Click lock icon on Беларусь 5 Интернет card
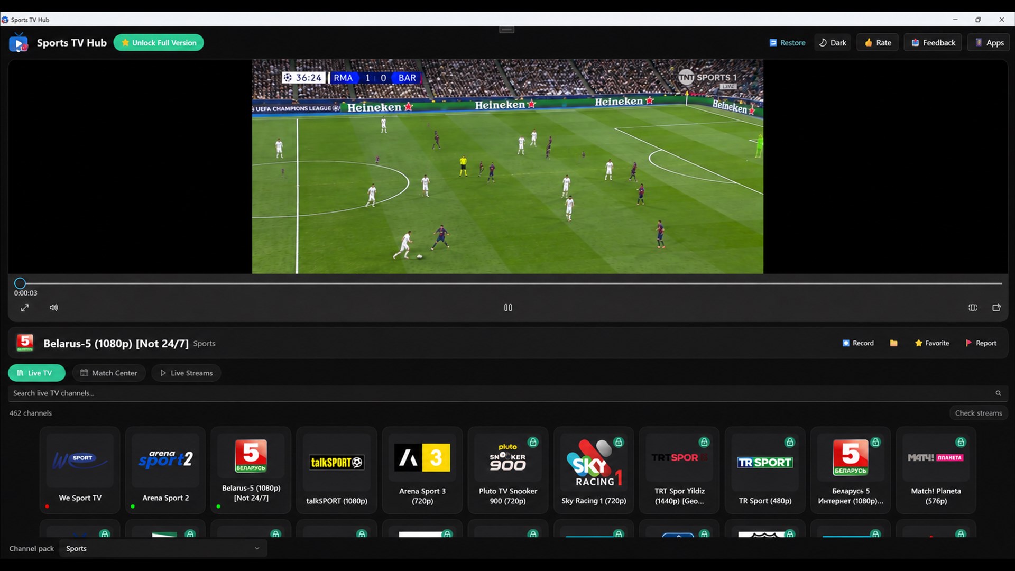1015x571 pixels. pyautogui.click(x=875, y=442)
